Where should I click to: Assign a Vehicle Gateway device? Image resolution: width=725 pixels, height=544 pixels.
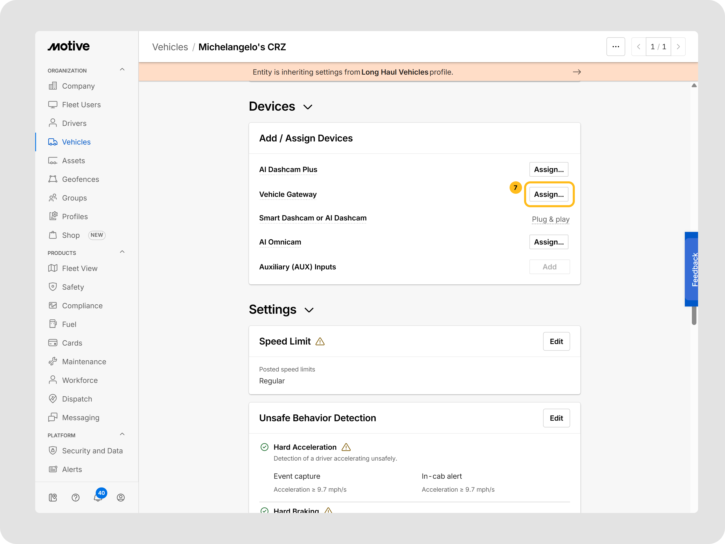(x=548, y=195)
